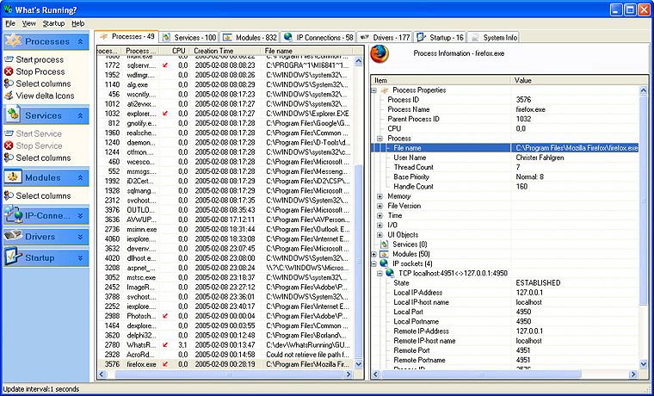Viewport: 654px width, 396px height.
Task: Click the red delta arrow on explorer row
Action: coord(165,114)
